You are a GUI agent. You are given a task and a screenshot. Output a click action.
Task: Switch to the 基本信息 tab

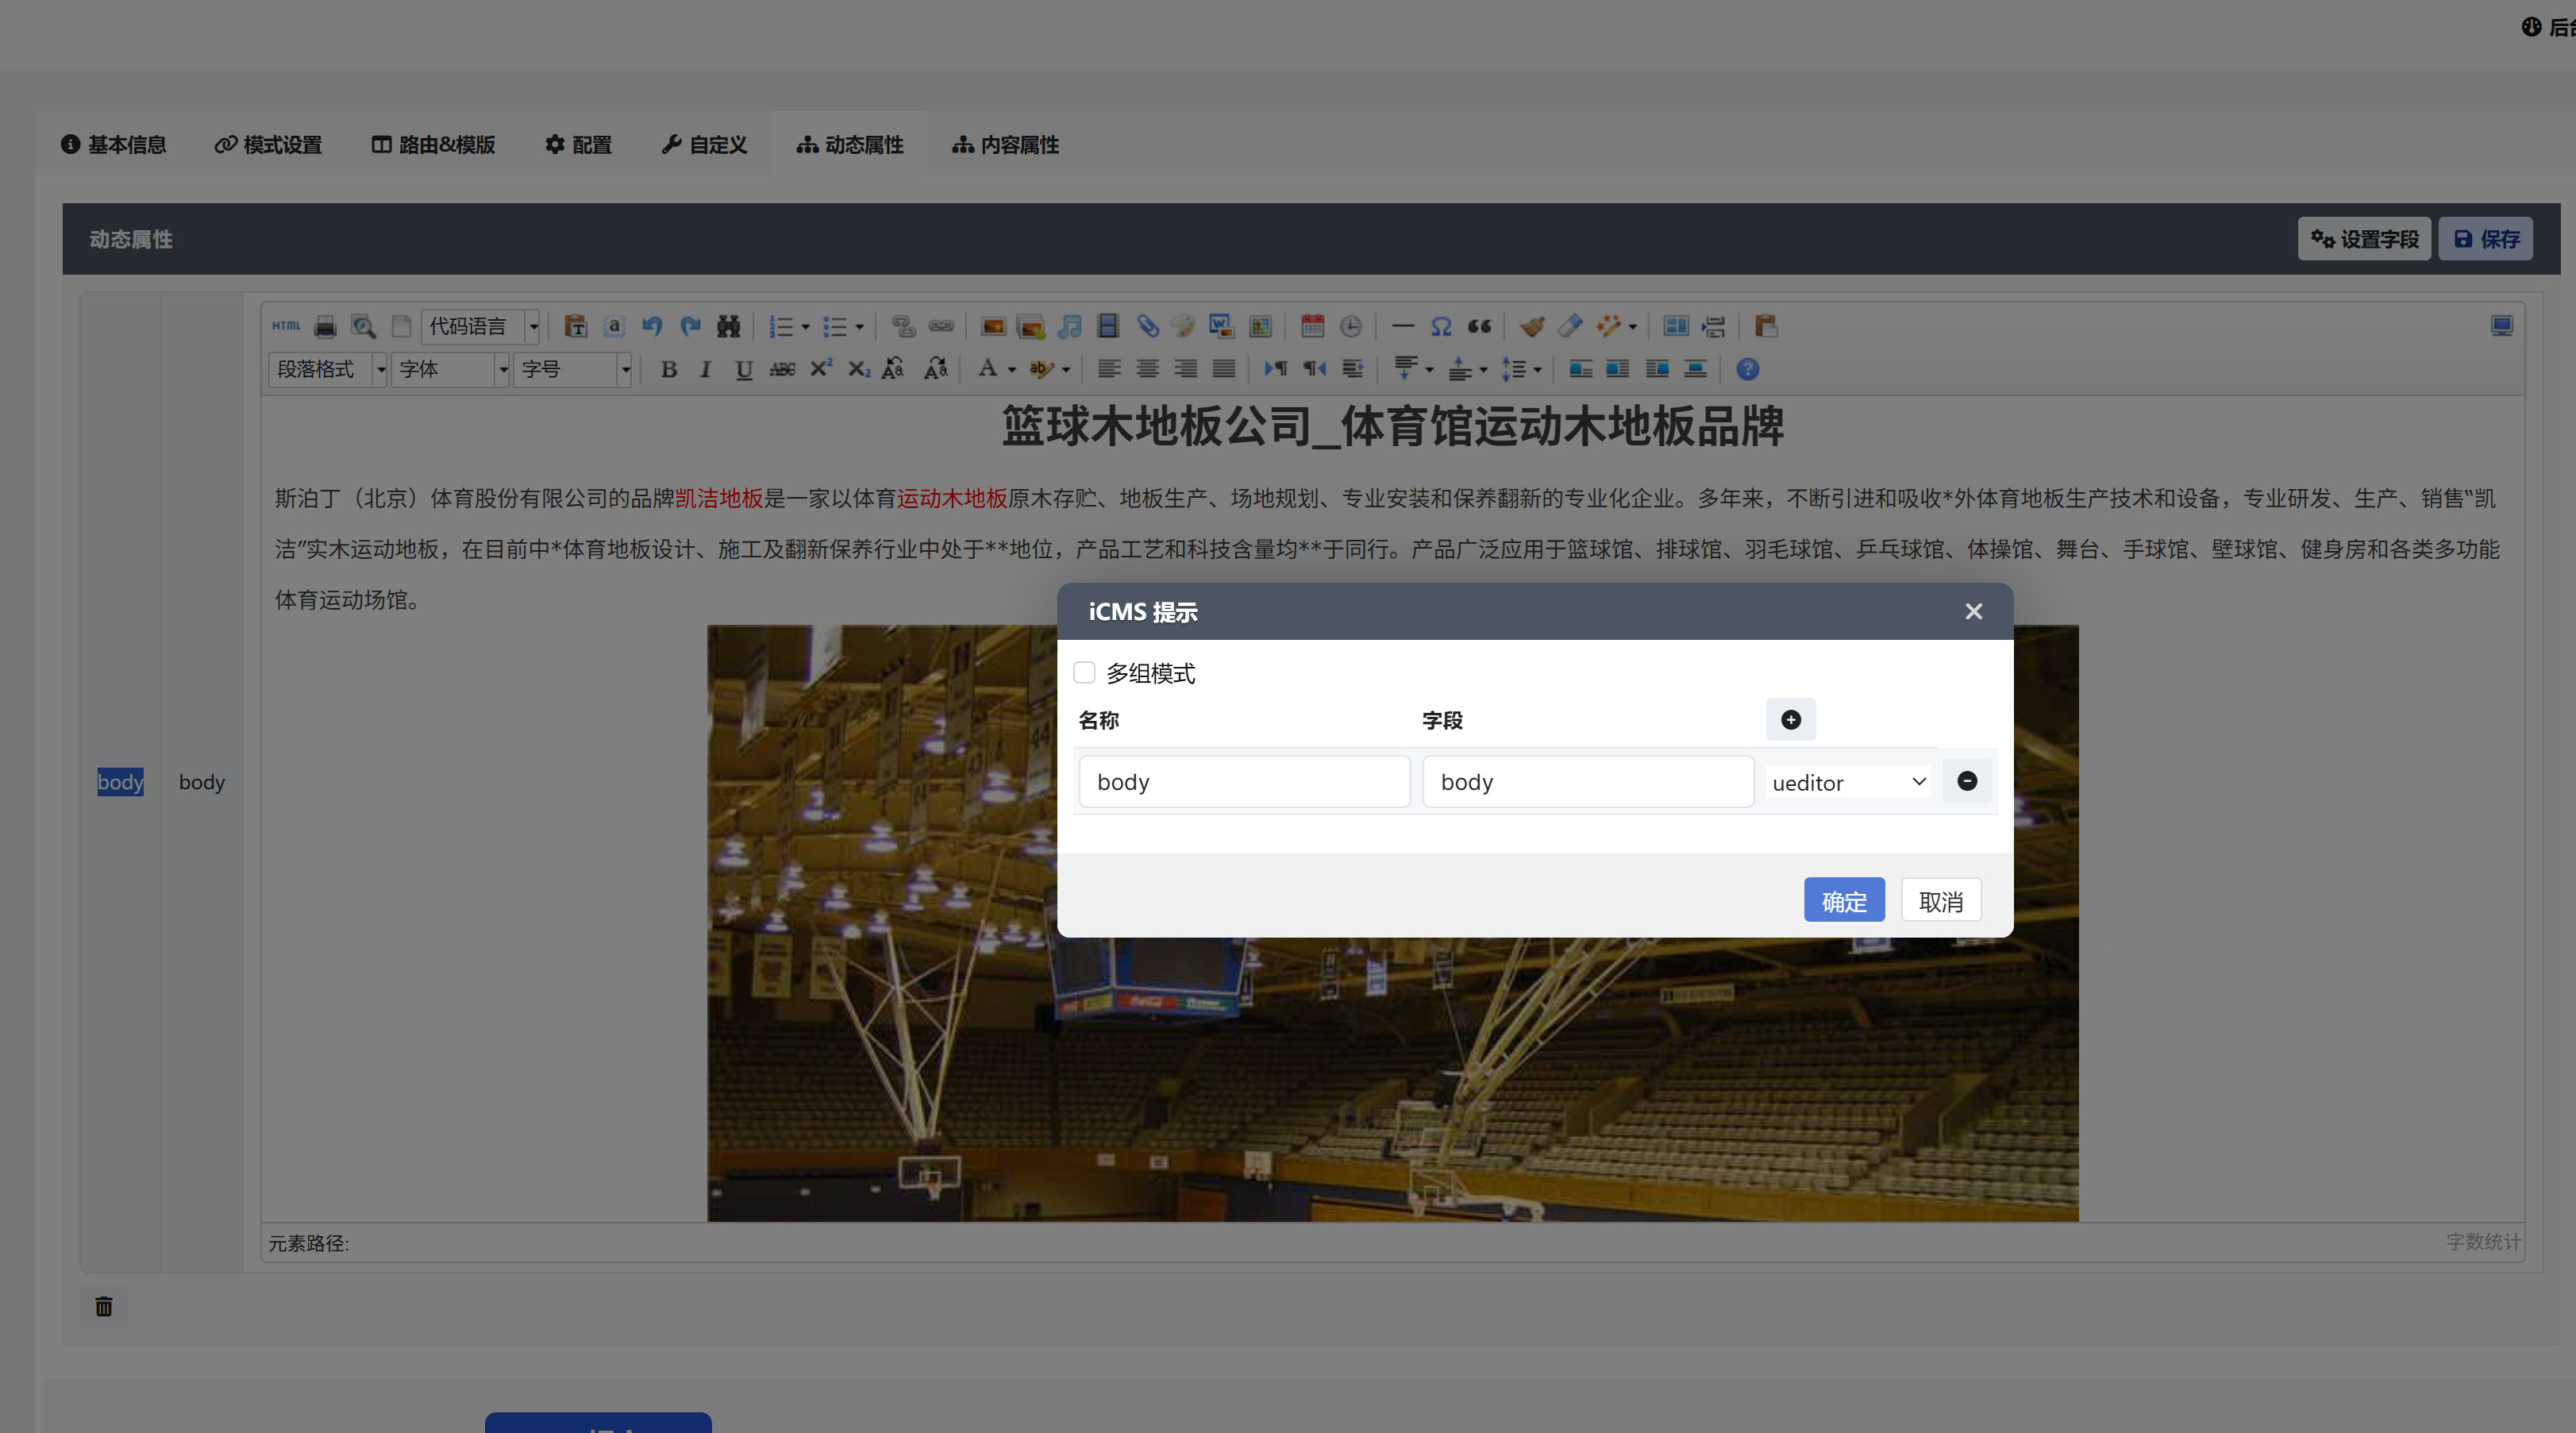pyautogui.click(x=113, y=145)
